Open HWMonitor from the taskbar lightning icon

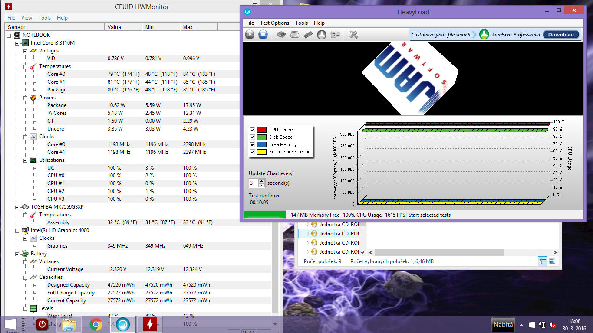150,324
